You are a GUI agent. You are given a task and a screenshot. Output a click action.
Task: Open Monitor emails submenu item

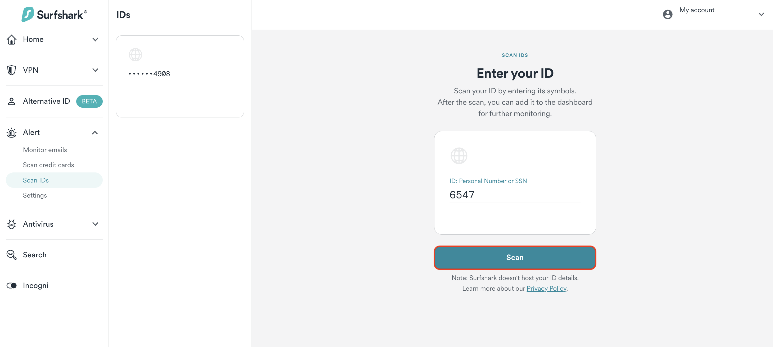point(45,150)
